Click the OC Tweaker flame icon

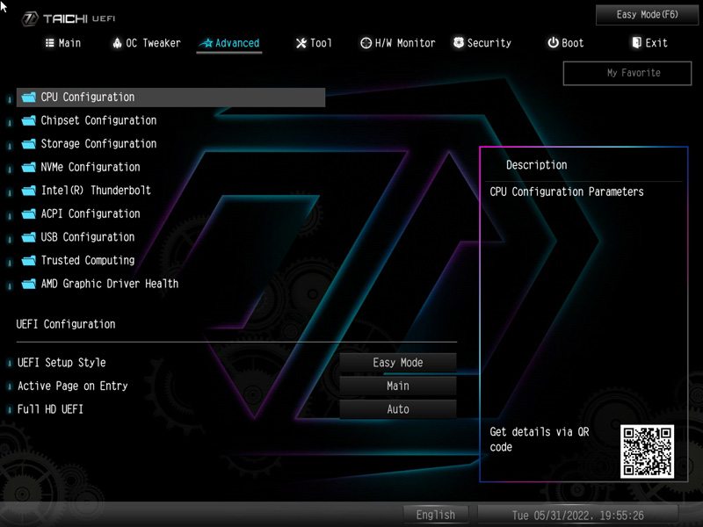(x=117, y=43)
